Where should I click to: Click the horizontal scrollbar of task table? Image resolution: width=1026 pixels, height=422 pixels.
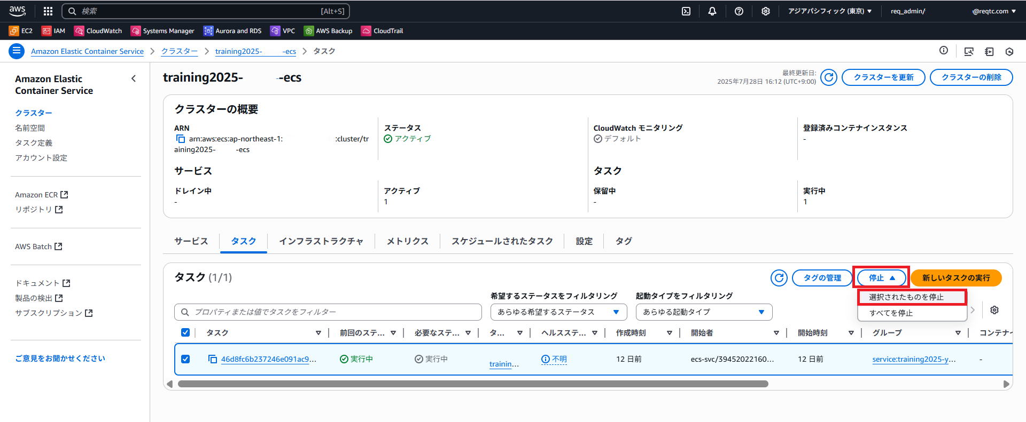pos(473,384)
